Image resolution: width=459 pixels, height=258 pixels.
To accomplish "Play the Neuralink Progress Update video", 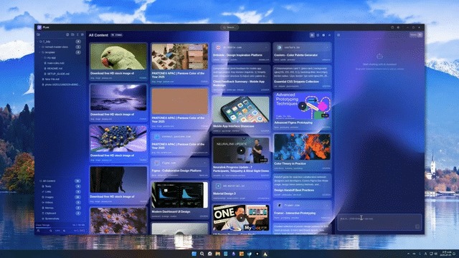I will (241, 151).
